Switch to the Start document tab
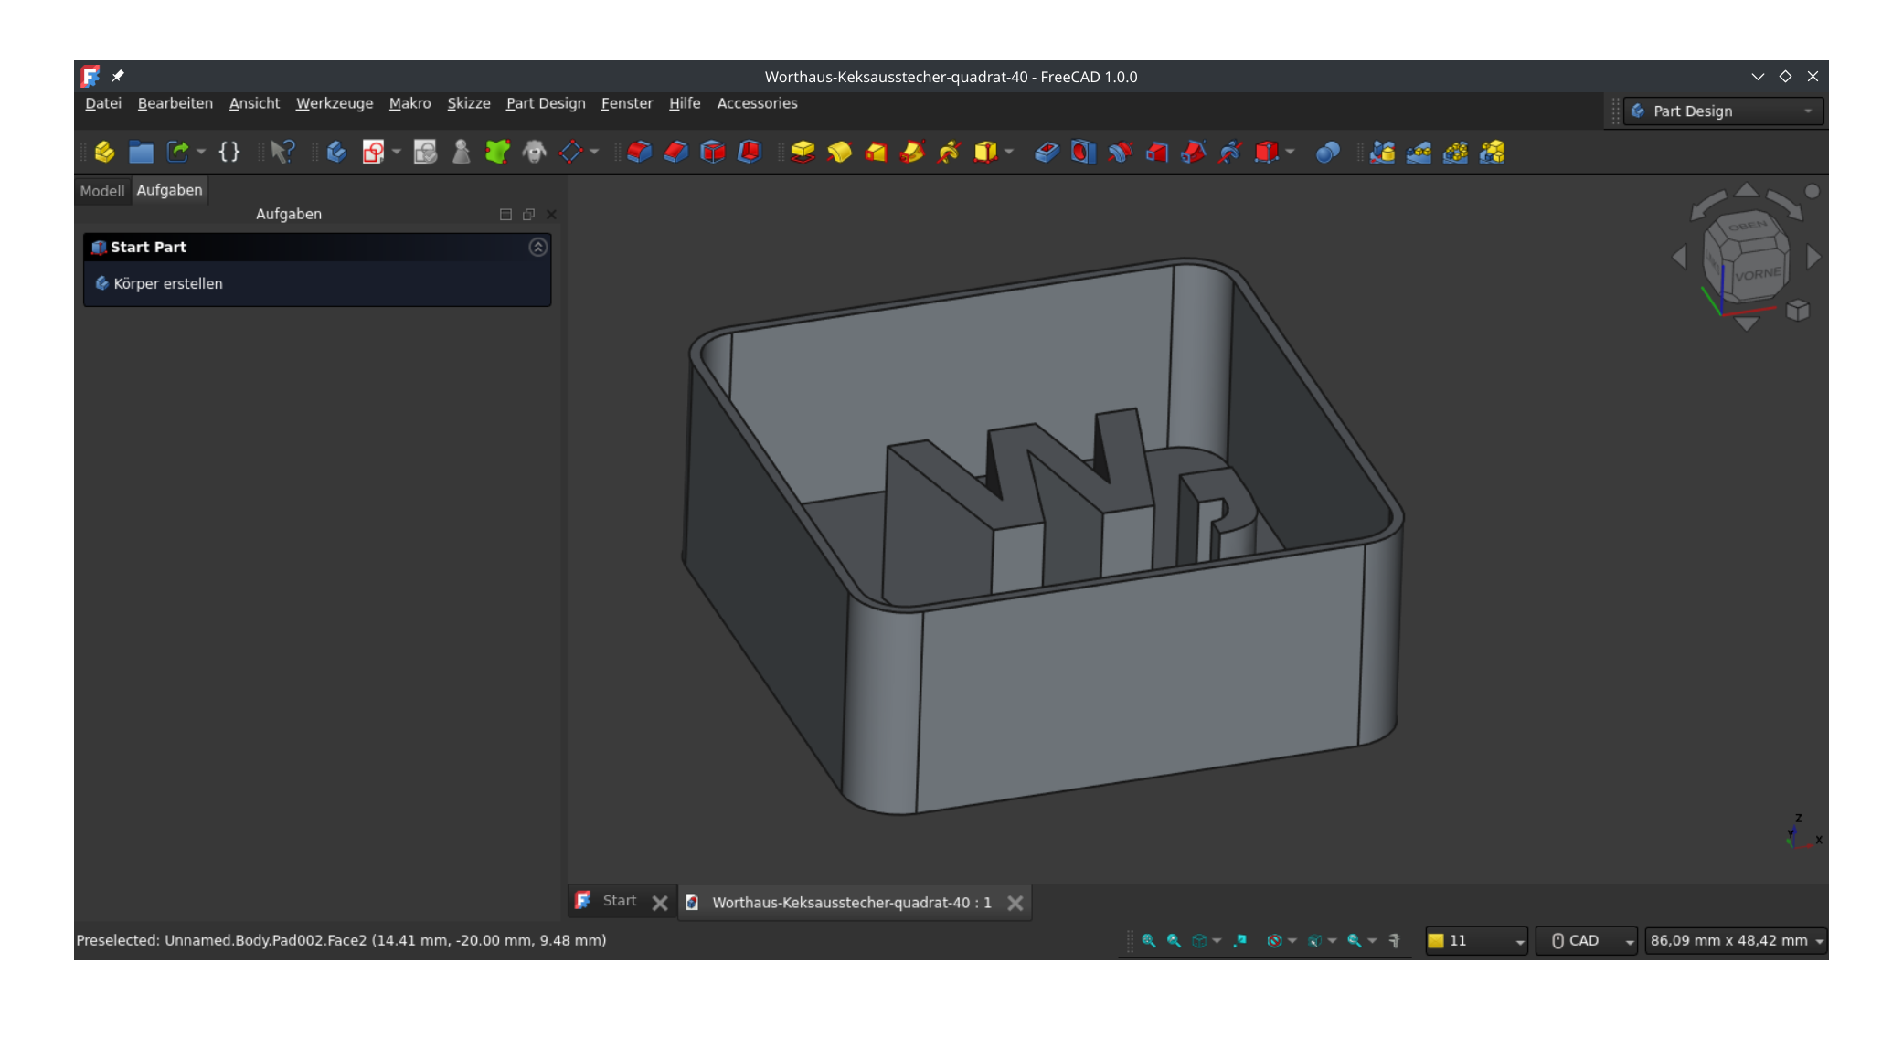 point(619,901)
